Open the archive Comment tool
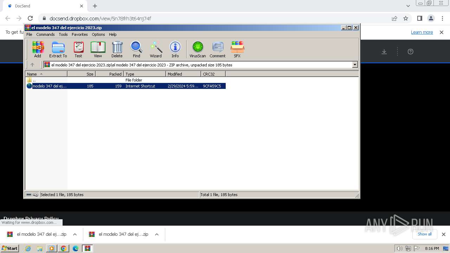Image resolution: width=450 pixels, height=253 pixels. 218,49
